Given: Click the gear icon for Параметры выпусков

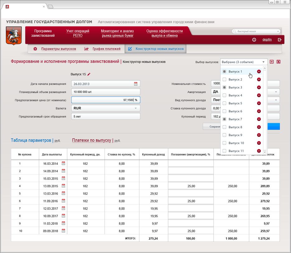Looking at the screenshot, I should (35, 49).
